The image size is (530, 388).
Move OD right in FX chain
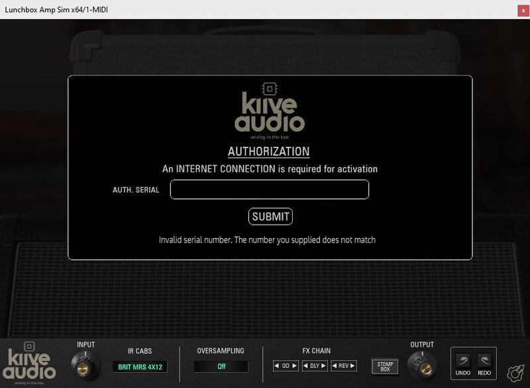click(294, 366)
